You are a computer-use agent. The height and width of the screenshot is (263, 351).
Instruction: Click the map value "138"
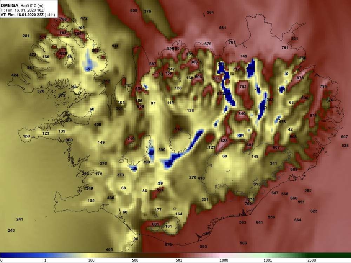point(190,110)
